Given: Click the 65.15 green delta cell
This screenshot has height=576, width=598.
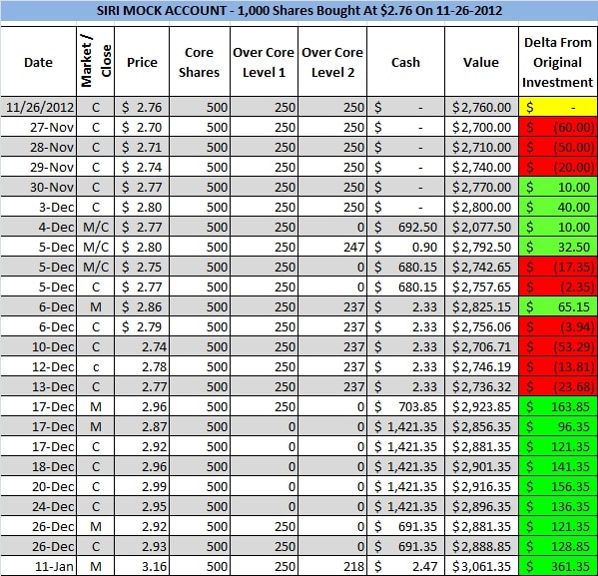Looking at the screenshot, I should [558, 306].
